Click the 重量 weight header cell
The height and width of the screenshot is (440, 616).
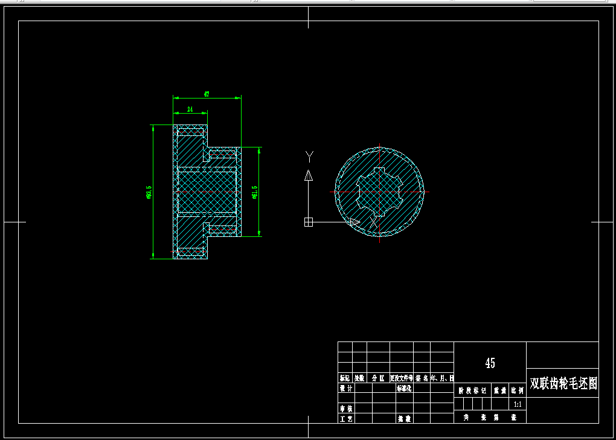[x=501, y=391]
